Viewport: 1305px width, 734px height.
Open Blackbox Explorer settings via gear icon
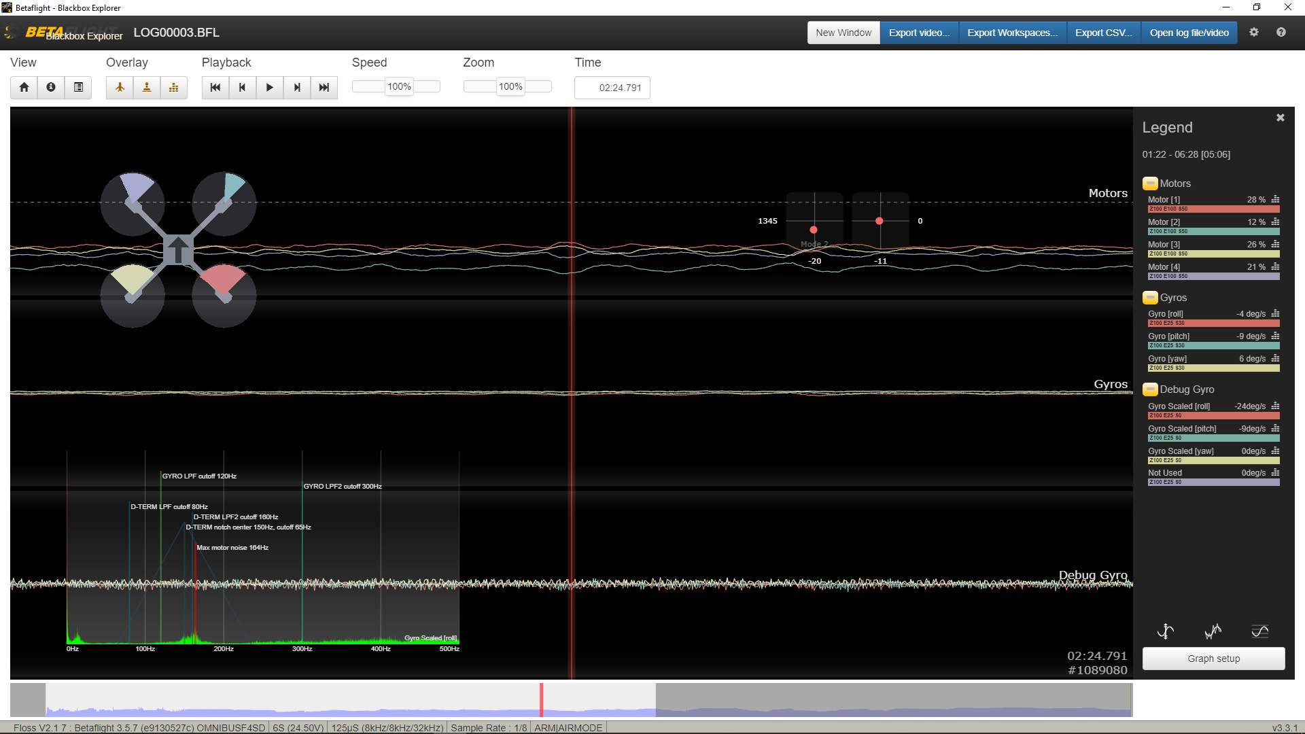(x=1255, y=32)
